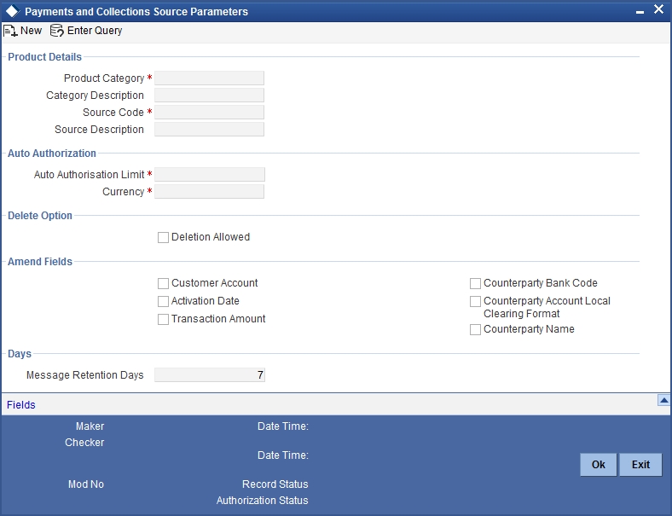Open the Fields link
The image size is (672, 516).
21,405
